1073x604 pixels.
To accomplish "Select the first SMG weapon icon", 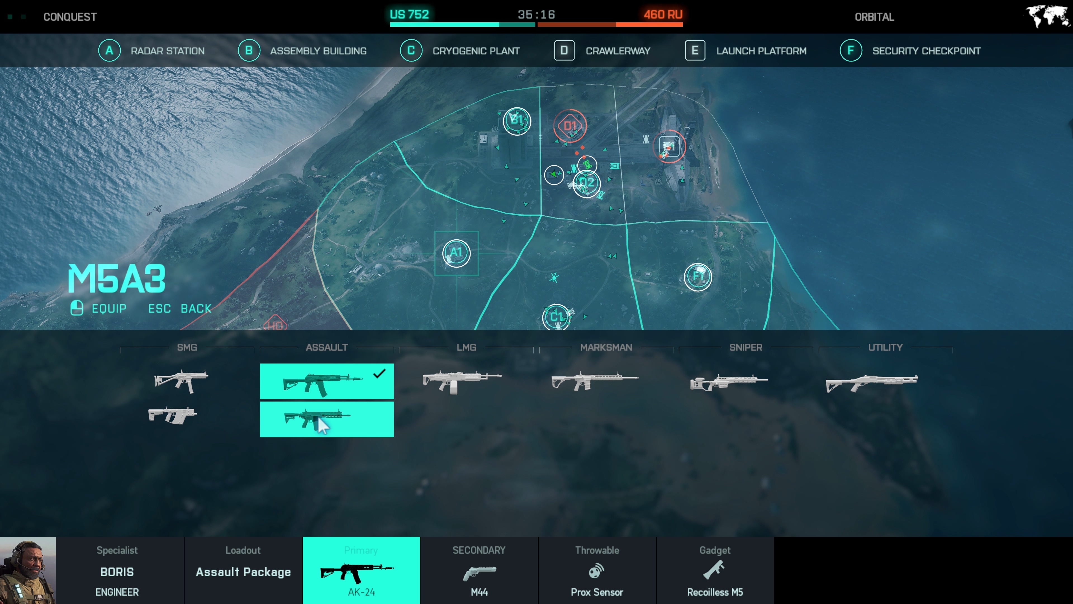I will click(181, 381).
